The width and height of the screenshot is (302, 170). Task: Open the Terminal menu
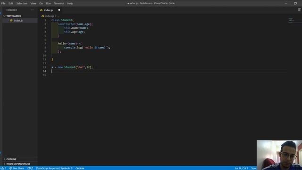pyautogui.click(x=59, y=3)
